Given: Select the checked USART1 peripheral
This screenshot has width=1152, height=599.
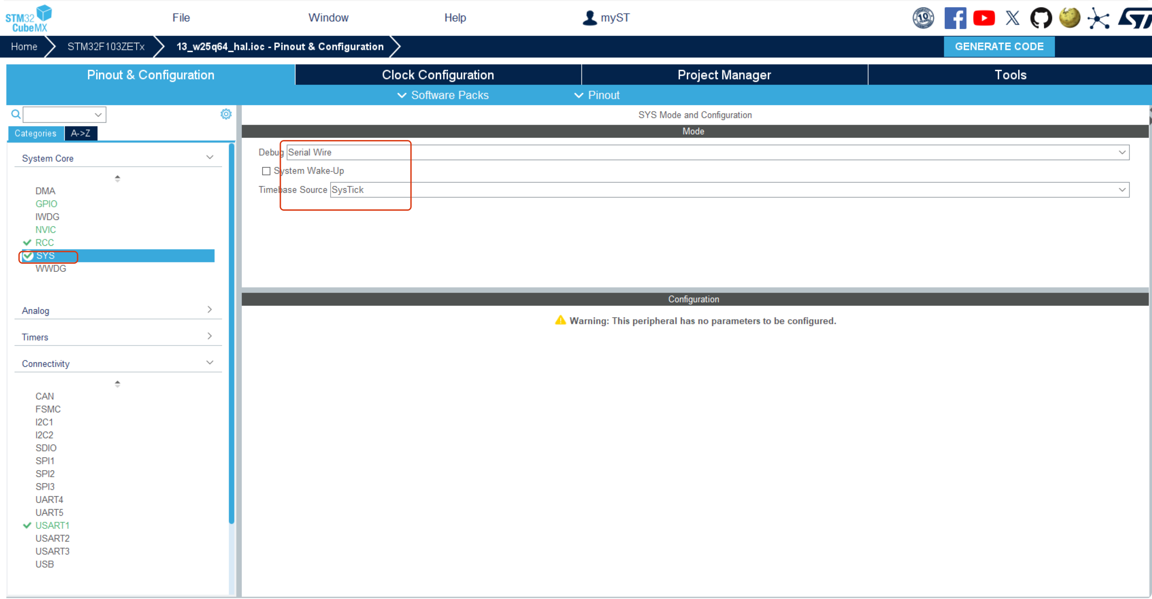Looking at the screenshot, I should (x=52, y=525).
